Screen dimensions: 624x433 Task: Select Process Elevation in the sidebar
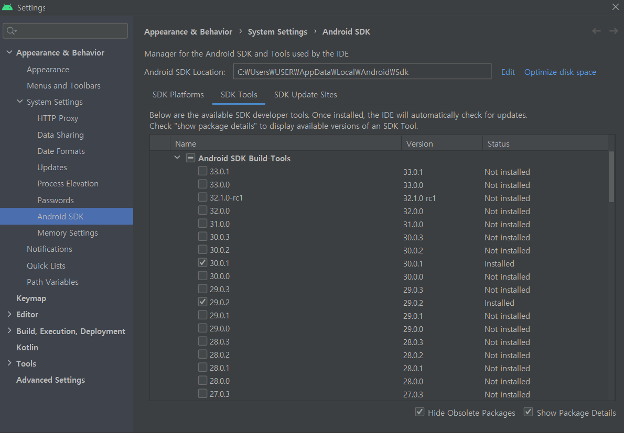click(x=68, y=184)
